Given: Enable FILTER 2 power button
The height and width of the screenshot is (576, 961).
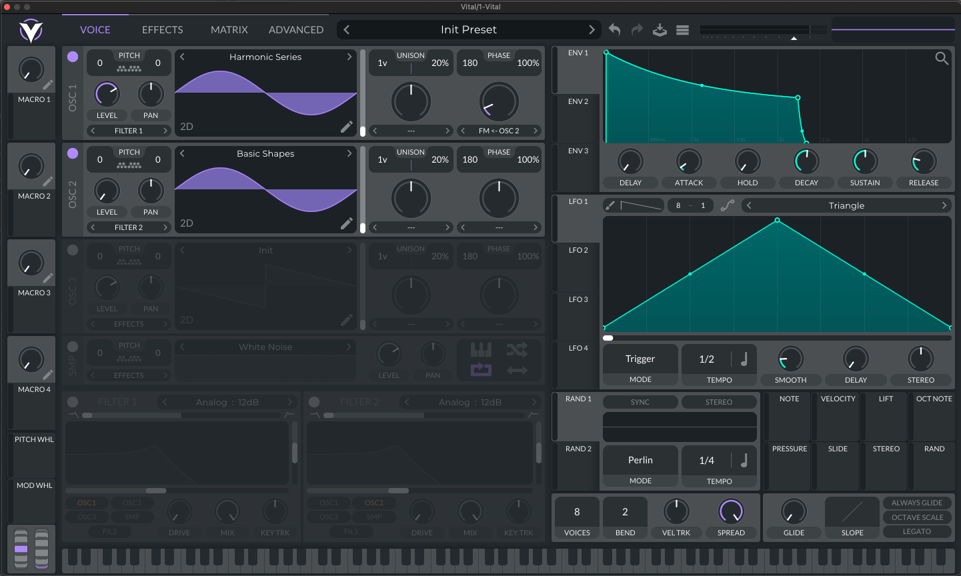Looking at the screenshot, I should 314,402.
